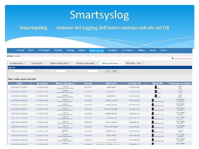Sort by the Ip device column header
Viewport: 199px width, 149px height.
(x=42, y=83)
